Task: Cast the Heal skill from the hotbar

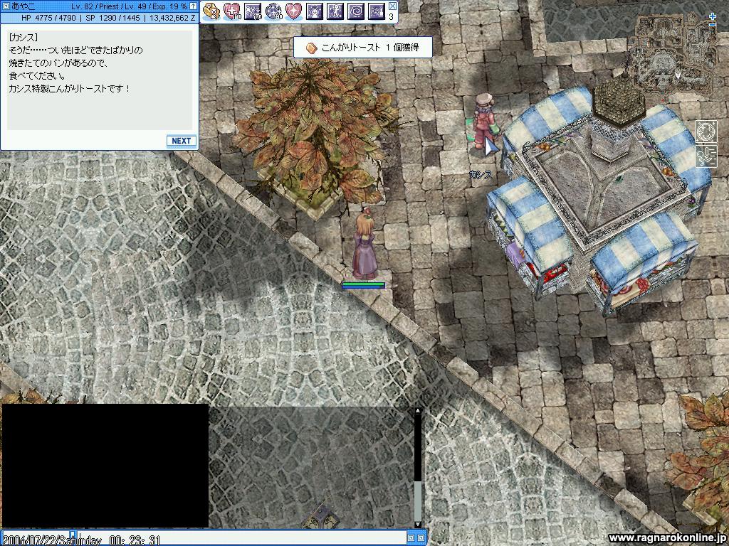Action: [232, 11]
